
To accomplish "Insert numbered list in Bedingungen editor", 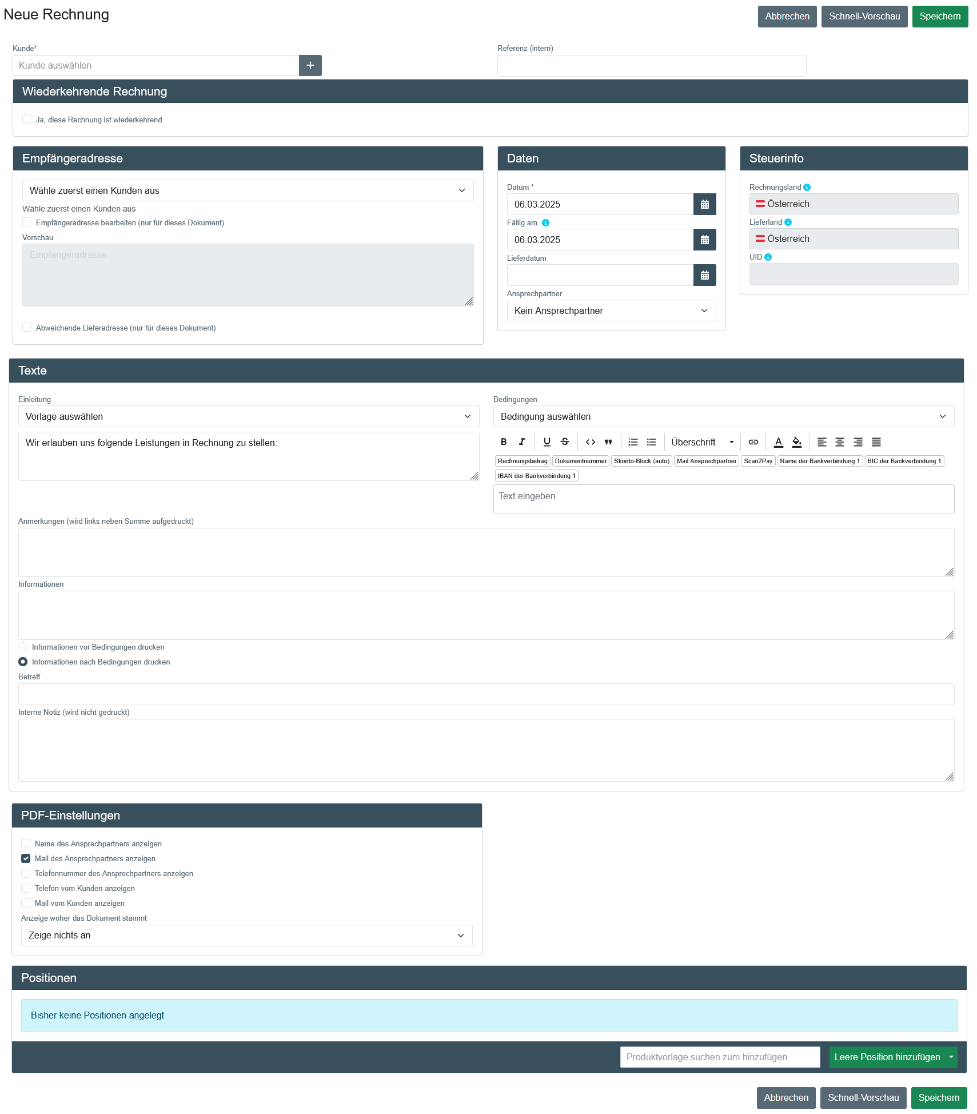I will [x=633, y=442].
